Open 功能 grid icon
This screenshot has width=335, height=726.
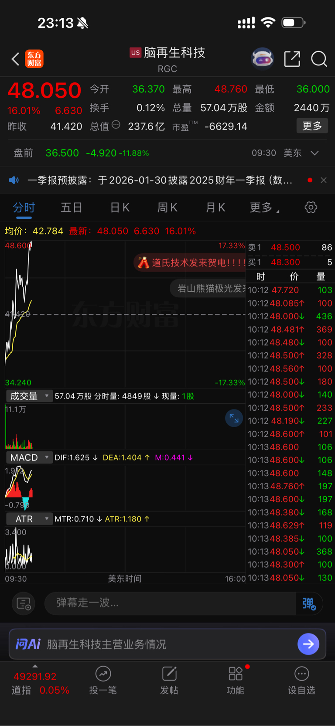click(236, 674)
